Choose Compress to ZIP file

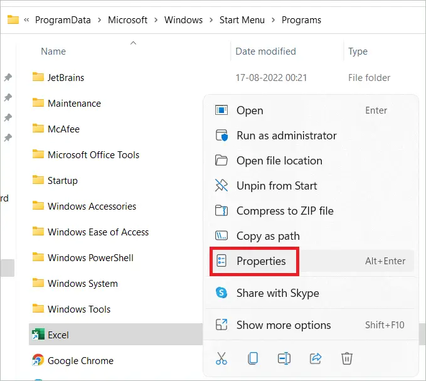[310, 211]
